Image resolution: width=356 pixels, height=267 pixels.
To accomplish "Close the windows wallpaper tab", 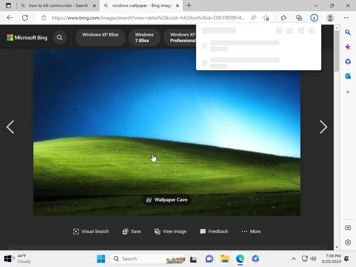I will pyautogui.click(x=178, y=6).
